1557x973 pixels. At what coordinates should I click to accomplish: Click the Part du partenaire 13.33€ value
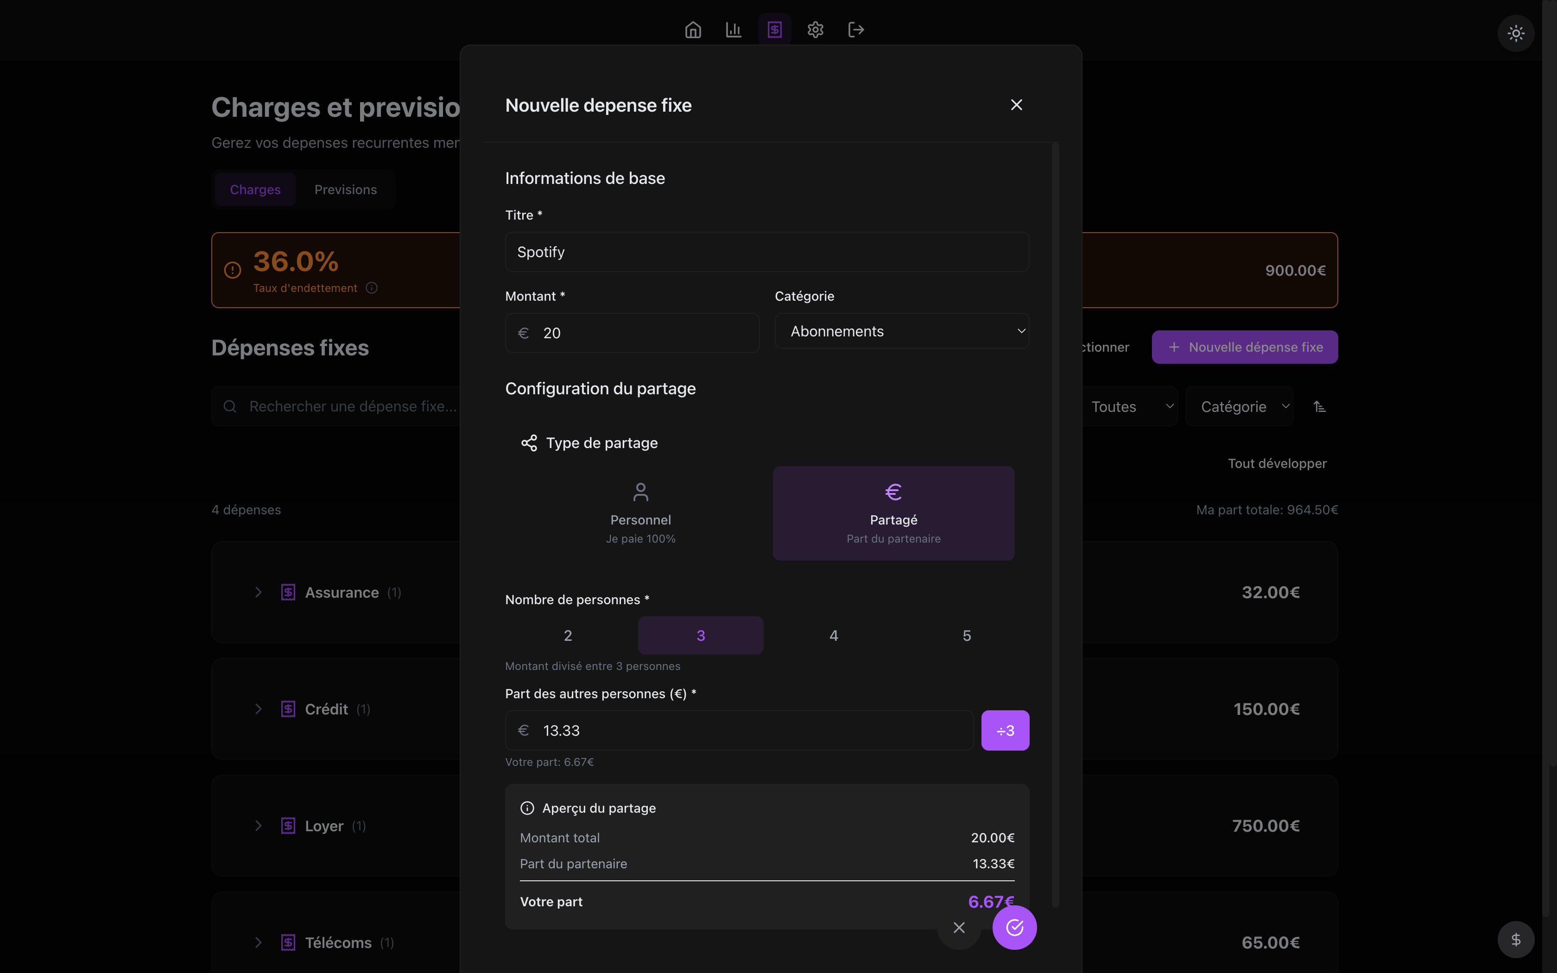click(x=994, y=864)
